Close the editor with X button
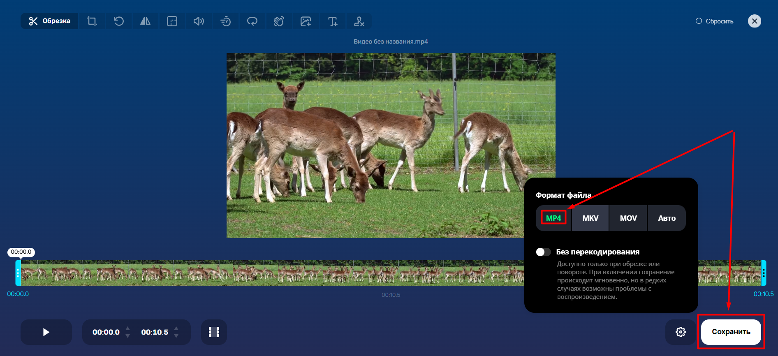The height and width of the screenshot is (356, 778). click(x=755, y=21)
